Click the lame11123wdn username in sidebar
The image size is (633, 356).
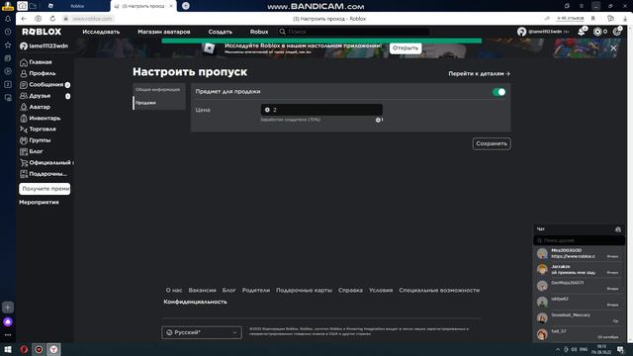[48, 46]
